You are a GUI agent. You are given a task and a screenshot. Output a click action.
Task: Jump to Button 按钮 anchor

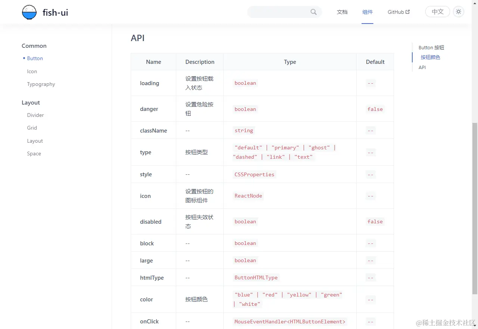tap(431, 47)
